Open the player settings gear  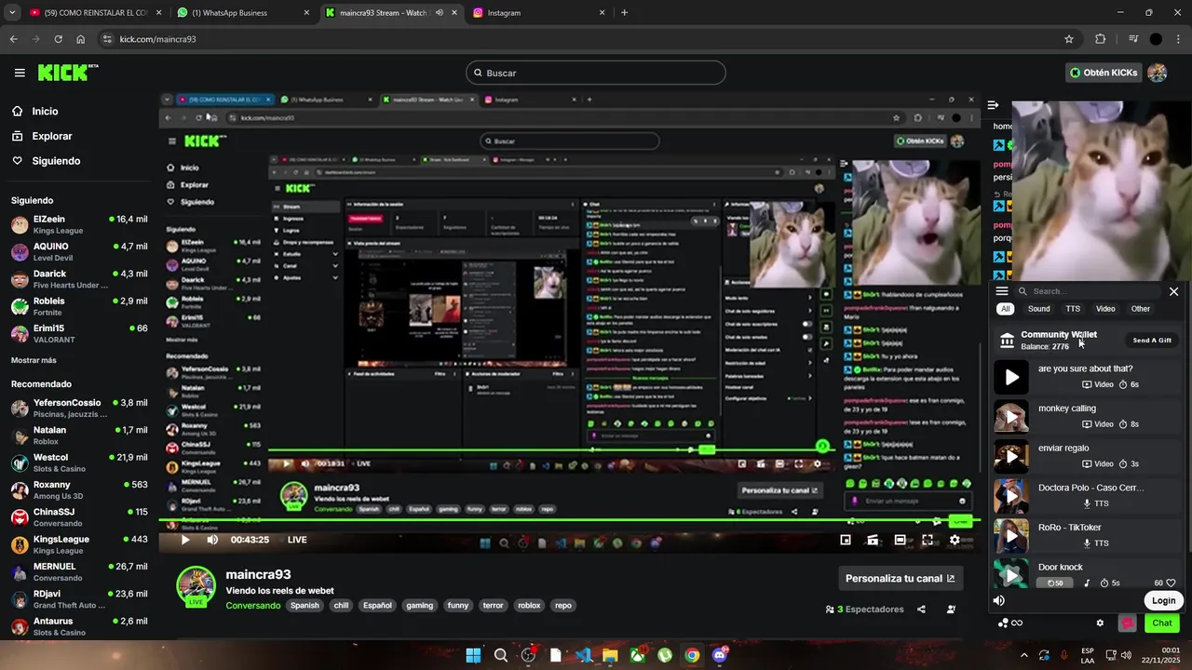pyautogui.click(x=955, y=540)
